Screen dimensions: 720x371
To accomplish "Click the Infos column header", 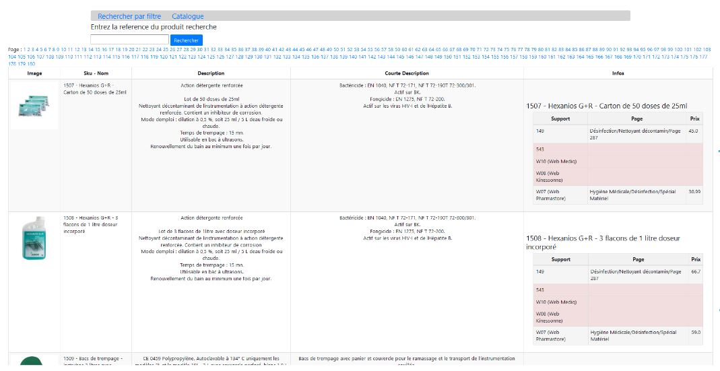I will 618,73.
